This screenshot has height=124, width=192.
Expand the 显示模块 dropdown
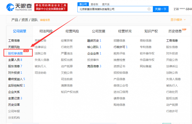(x=178, y=20)
